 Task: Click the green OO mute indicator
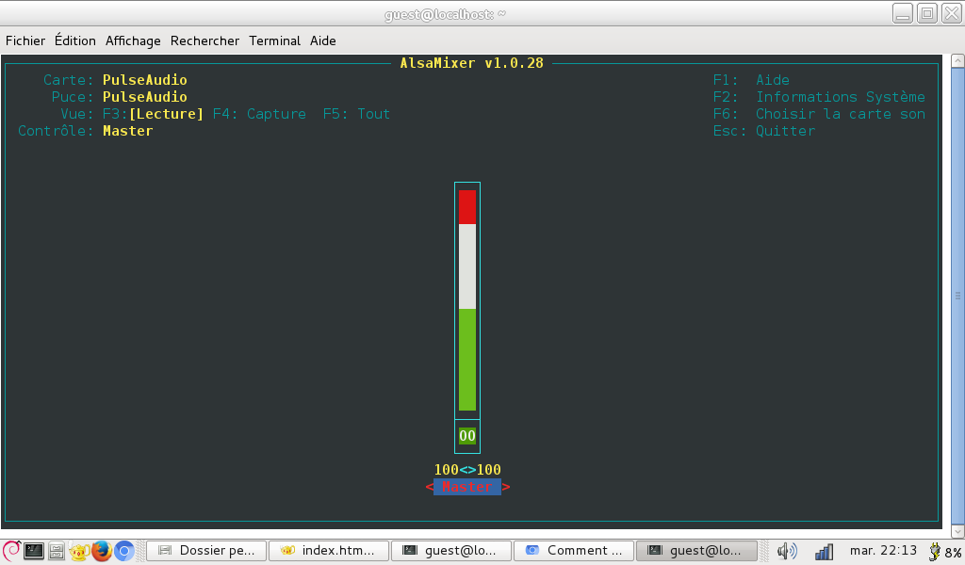click(467, 436)
